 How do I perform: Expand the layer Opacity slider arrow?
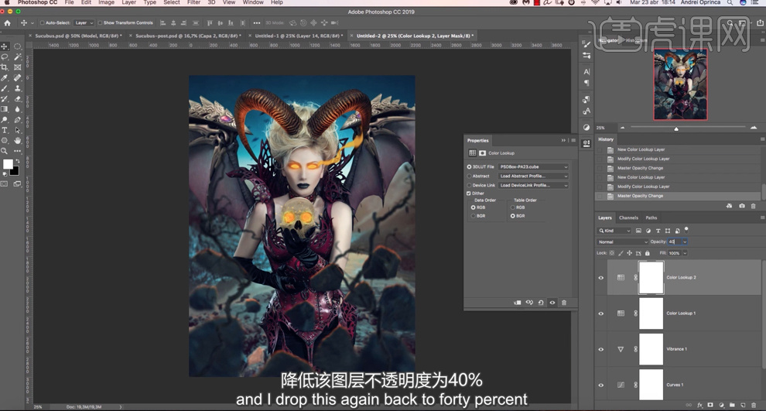point(685,241)
